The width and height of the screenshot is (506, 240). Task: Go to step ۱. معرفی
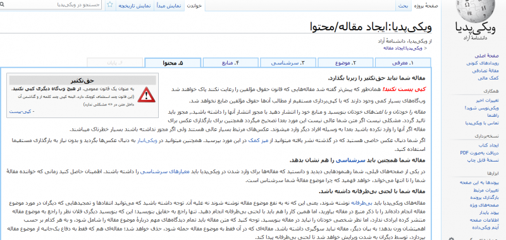[x=403, y=63]
